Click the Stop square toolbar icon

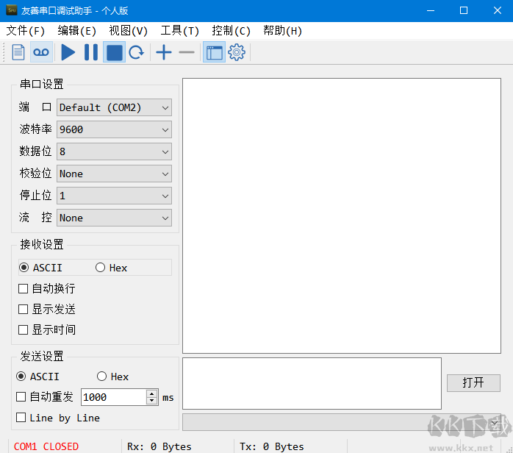114,52
